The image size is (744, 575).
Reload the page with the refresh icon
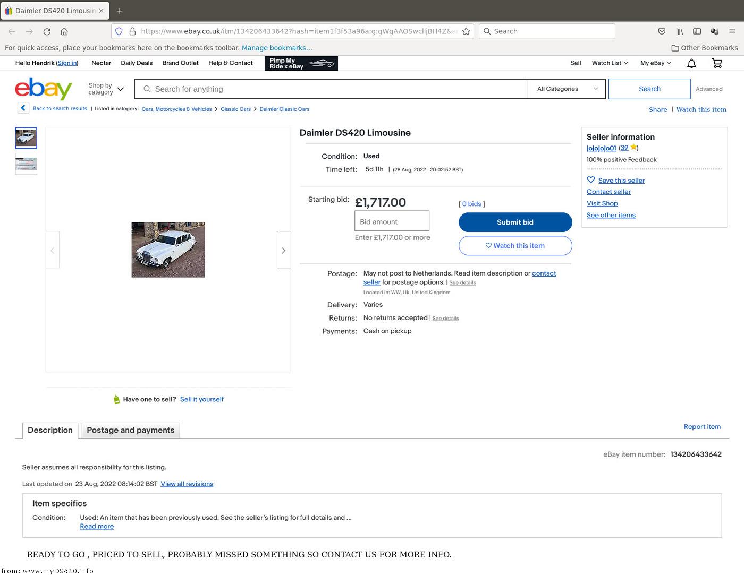click(x=47, y=31)
